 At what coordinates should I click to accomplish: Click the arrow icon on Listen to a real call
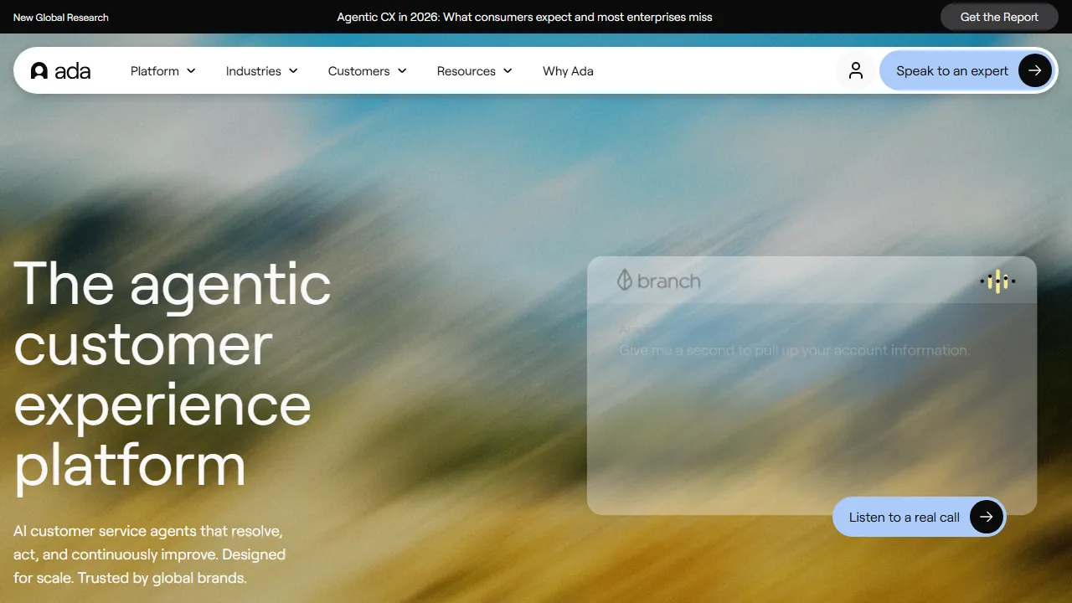tap(987, 517)
